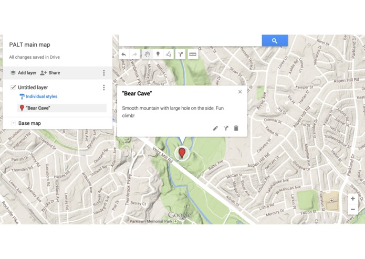Close the Bear Cave info window
365x259 pixels.
(240, 92)
